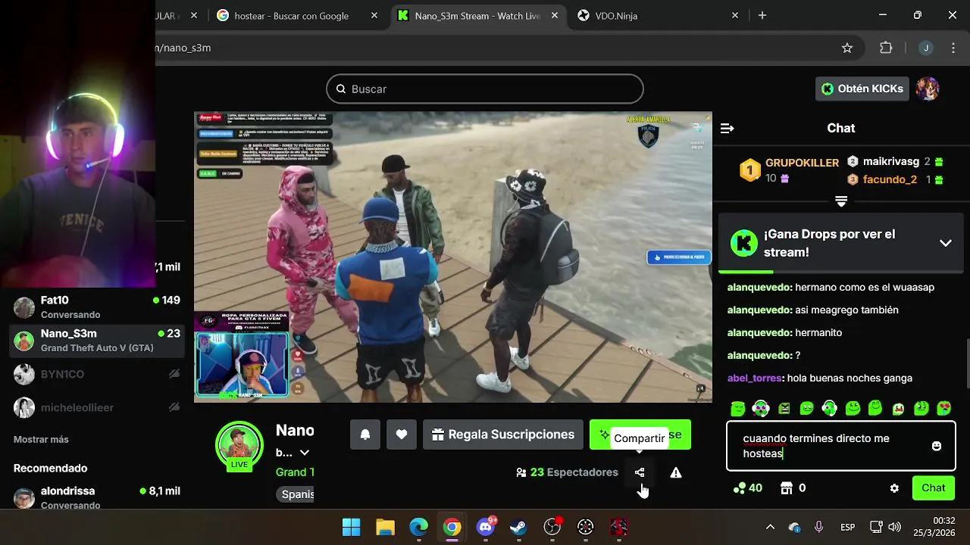Screen dimensions: 970x545
Task: Click the heart follow button
Action: pos(402,434)
